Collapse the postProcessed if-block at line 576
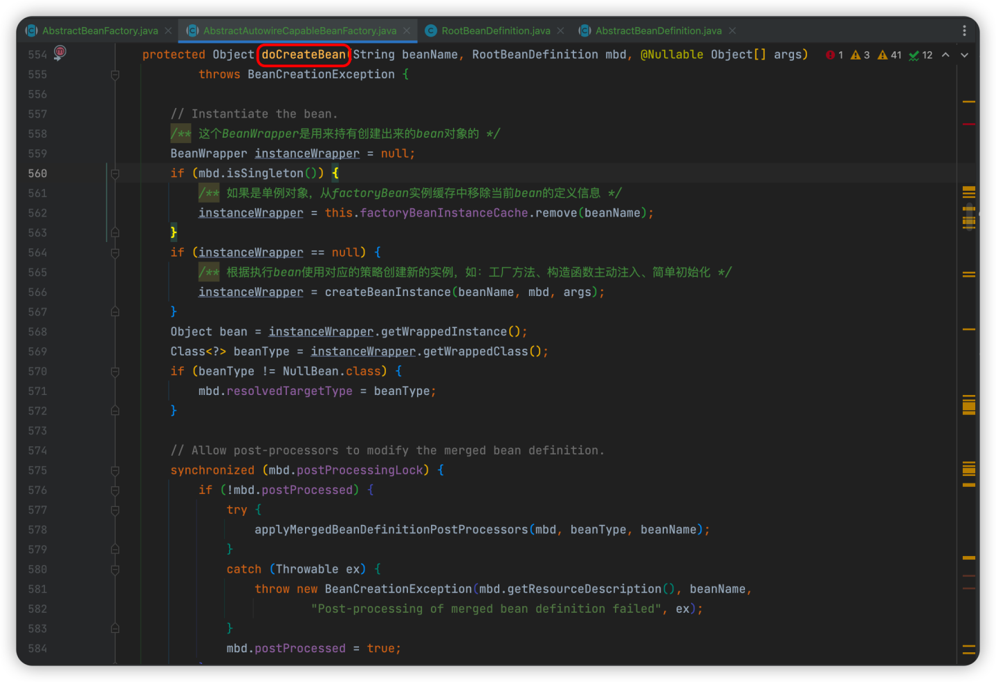996x682 pixels. (116, 490)
